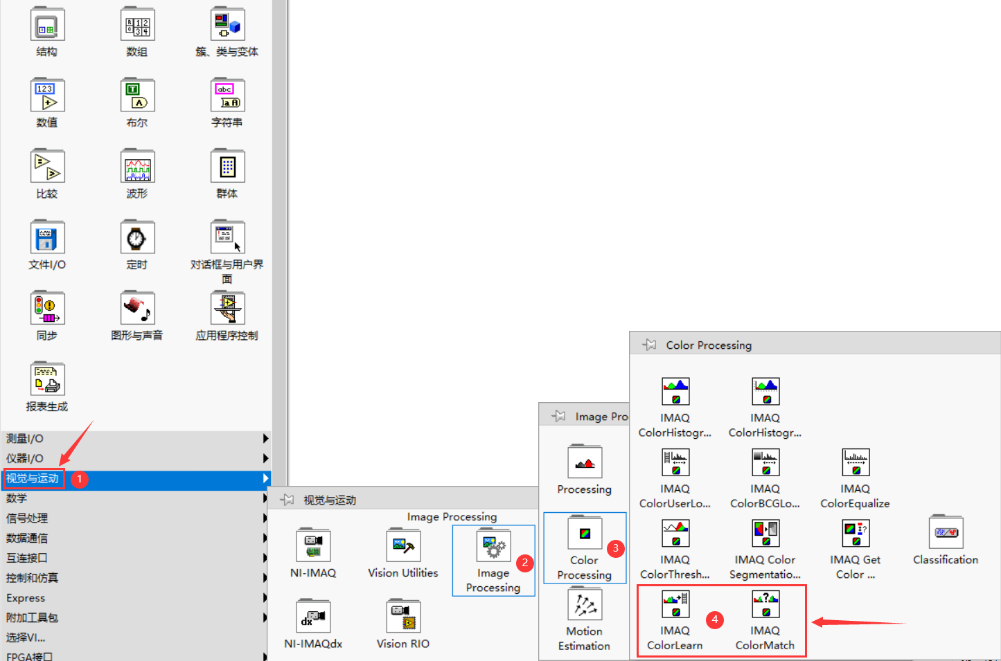Open the 群体 (Collection) palette icon
This screenshot has height=661, width=1001.
coord(227,167)
